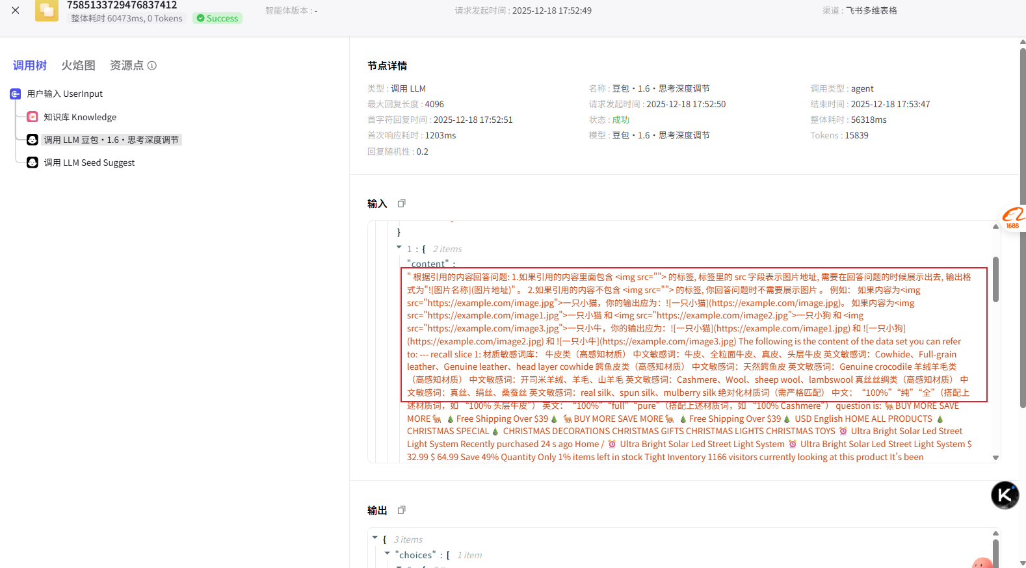The height and width of the screenshot is (568, 1026).
Task: Click the input panel scrollbar thumb
Action: (995, 279)
